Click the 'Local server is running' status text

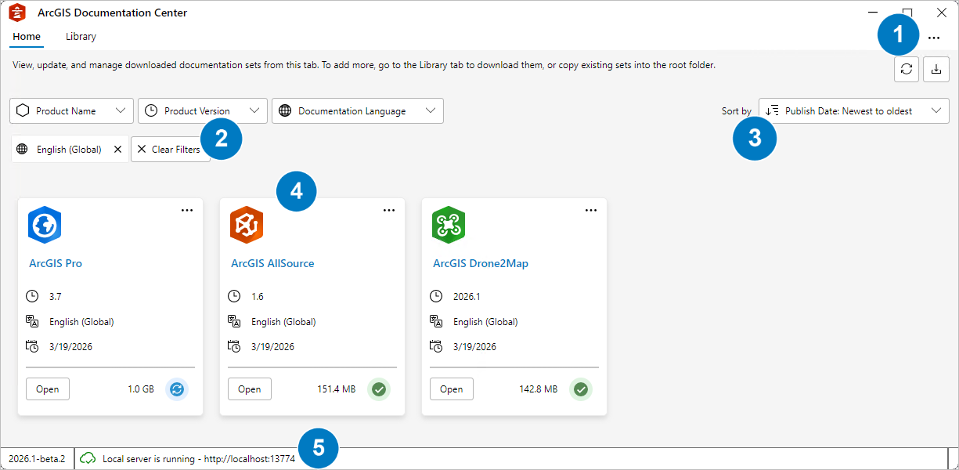pyautogui.click(x=199, y=458)
